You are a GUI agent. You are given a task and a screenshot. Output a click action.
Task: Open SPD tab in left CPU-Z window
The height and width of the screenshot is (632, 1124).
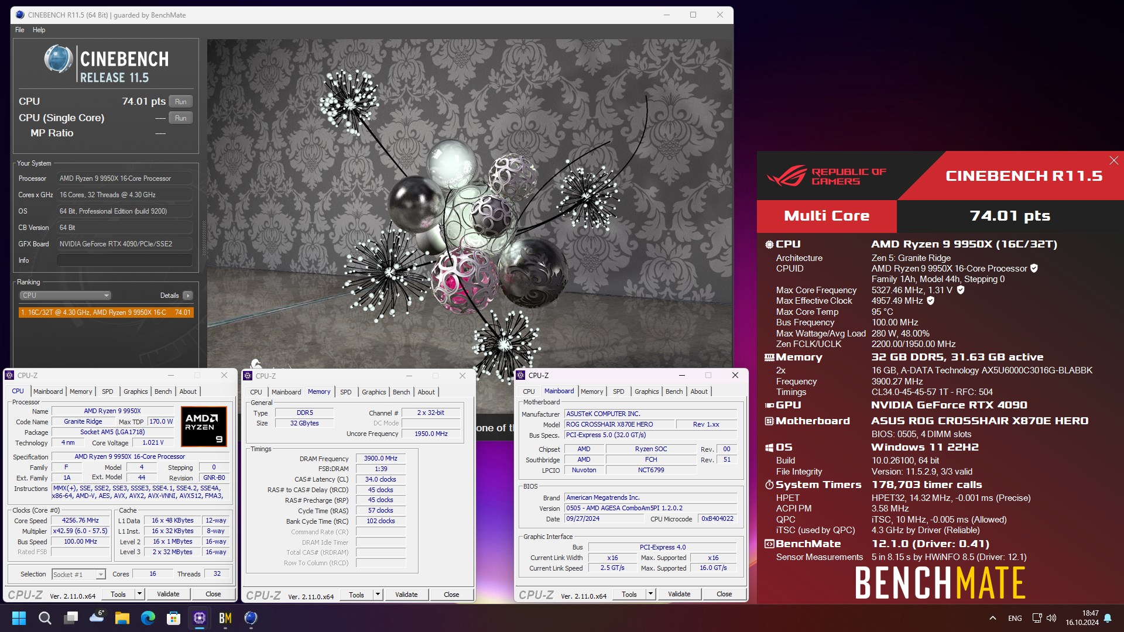click(107, 391)
